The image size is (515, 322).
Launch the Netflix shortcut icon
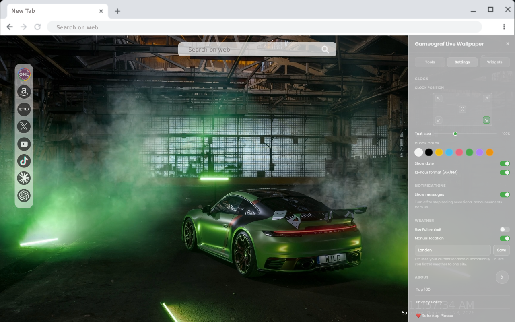(24, 109)
